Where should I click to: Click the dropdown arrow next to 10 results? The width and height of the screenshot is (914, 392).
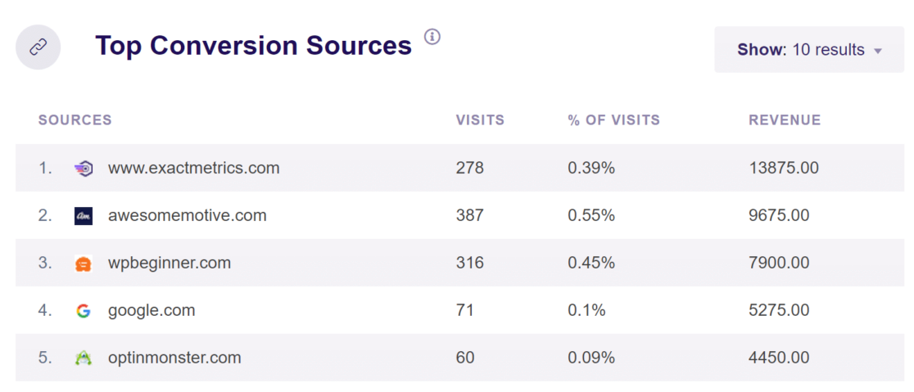point(878,51)
